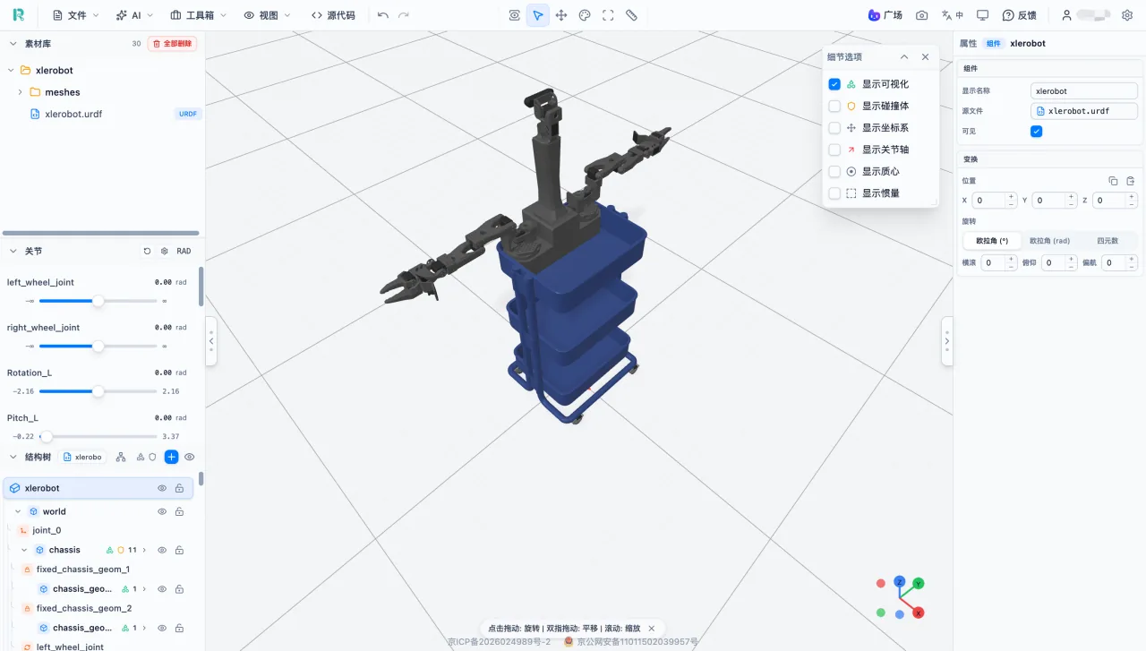This screenshot has width=1146, height=651.
Task: Collapse the right side panel handle
Action: pyautogui.click(x=947, y=341)
